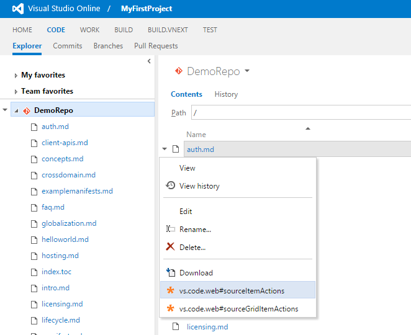This screenshot has width=411, height=335.
Task: Open the TEST hub
Action: 210,30
